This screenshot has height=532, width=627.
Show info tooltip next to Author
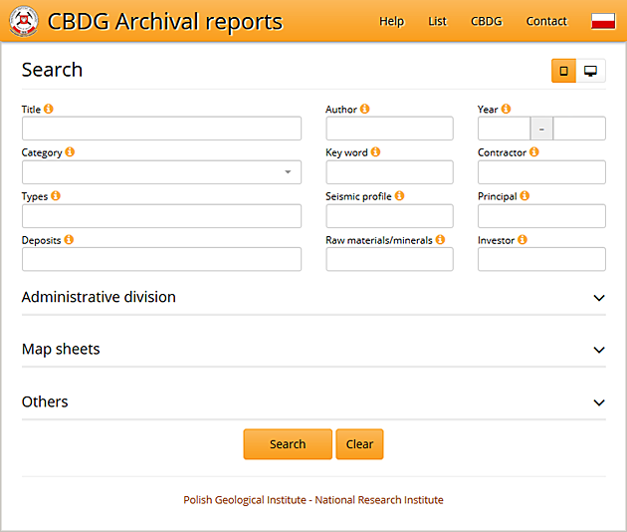364,109
